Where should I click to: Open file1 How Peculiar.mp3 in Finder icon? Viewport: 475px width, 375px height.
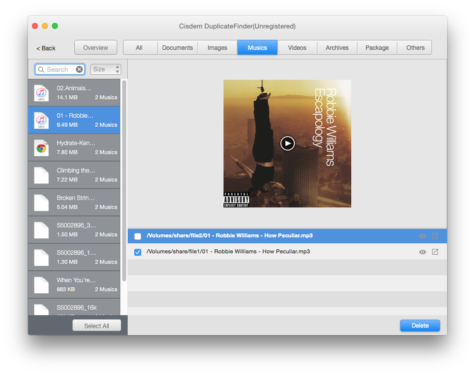point(435,252)
